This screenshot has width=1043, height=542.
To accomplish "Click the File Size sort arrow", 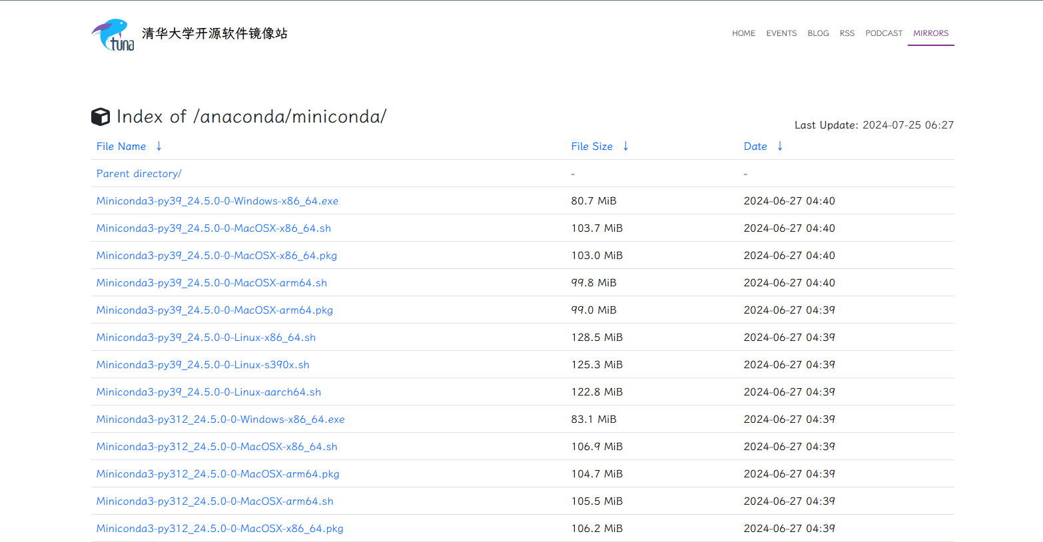I will [625, 146].
